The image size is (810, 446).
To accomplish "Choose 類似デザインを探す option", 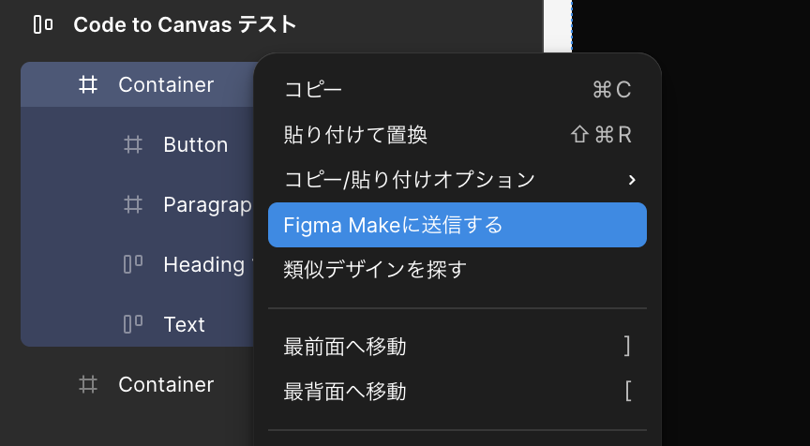I will [375, 270].
